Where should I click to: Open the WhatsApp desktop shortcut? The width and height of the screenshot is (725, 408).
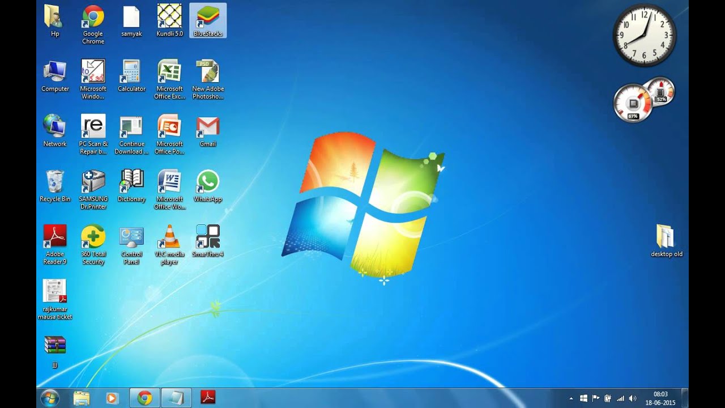pos(208,186)
